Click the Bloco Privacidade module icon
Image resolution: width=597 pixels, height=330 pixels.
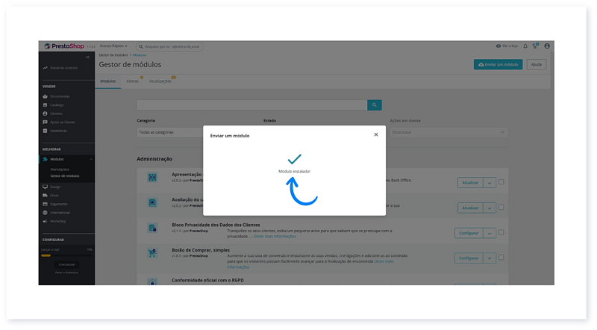152,227
